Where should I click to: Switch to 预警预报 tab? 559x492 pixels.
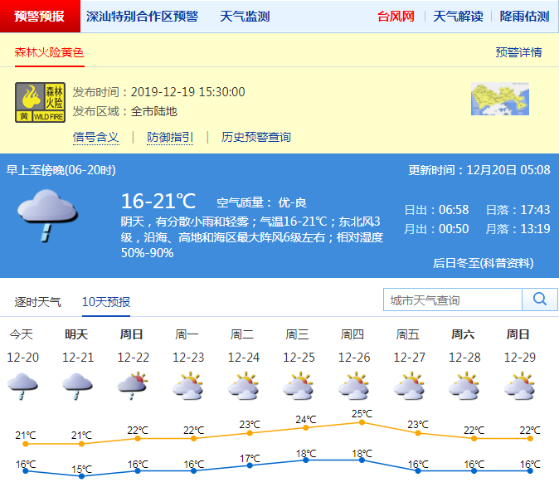[39, 16]
